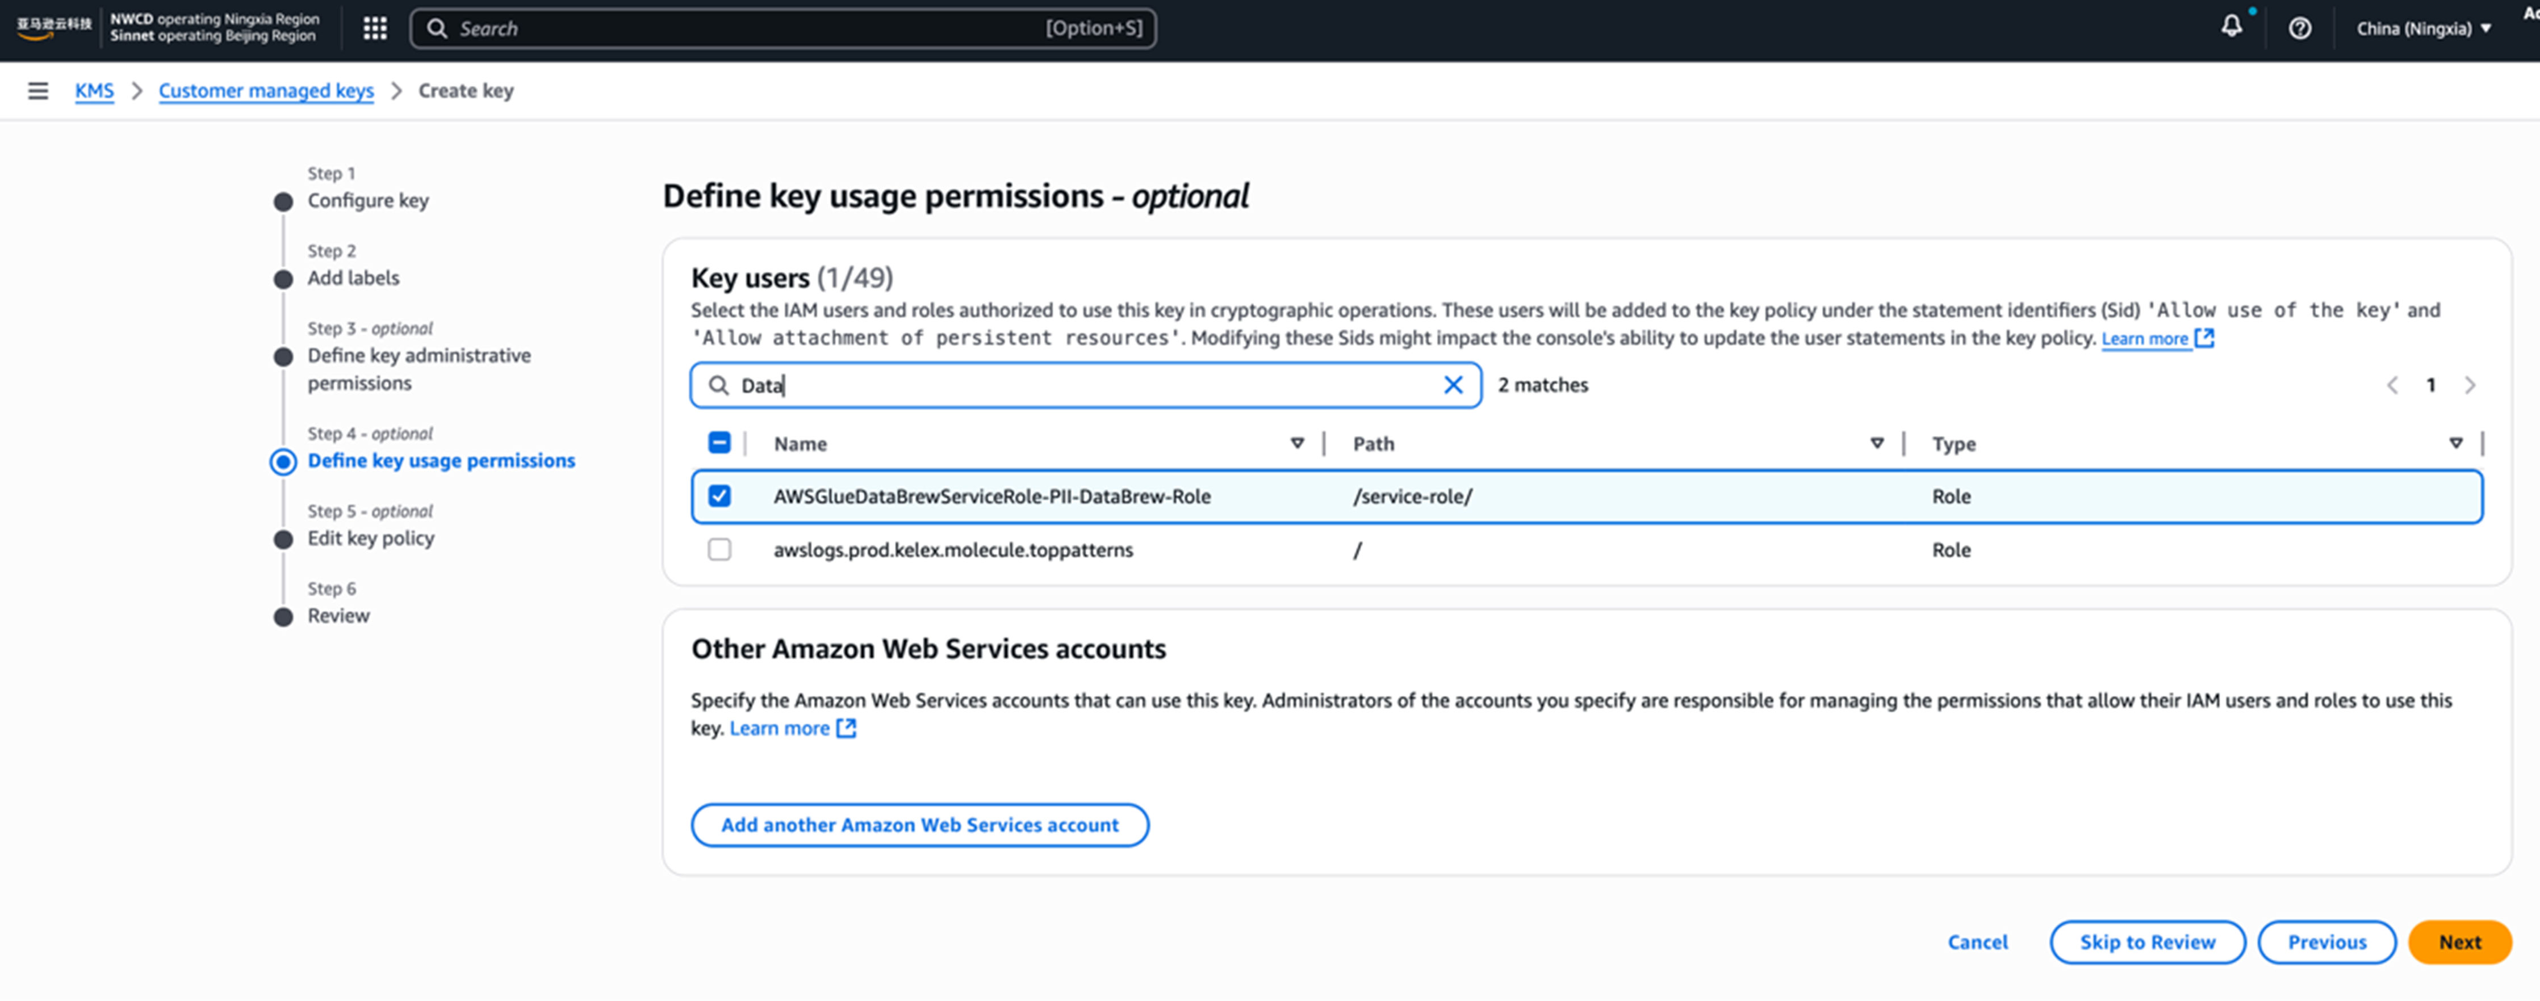2540x1001 pixels.
Task: Open the help question mark icon
Action: (2299, 28)
